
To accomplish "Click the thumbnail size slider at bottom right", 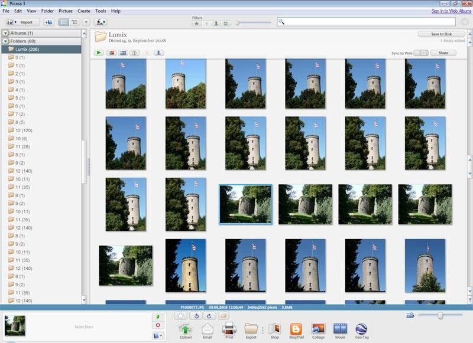I will pos(440,316).
